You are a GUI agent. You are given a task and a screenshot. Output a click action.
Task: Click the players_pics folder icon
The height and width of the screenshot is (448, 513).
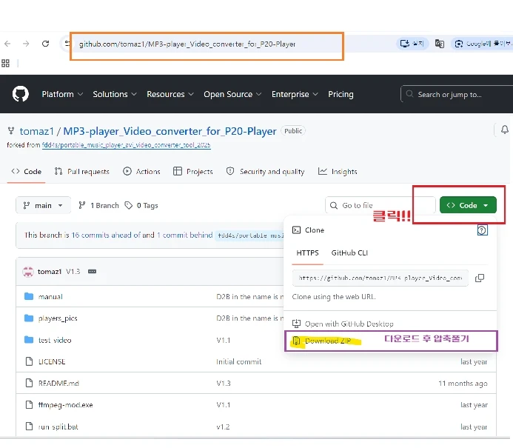click(x=29, y=318)
